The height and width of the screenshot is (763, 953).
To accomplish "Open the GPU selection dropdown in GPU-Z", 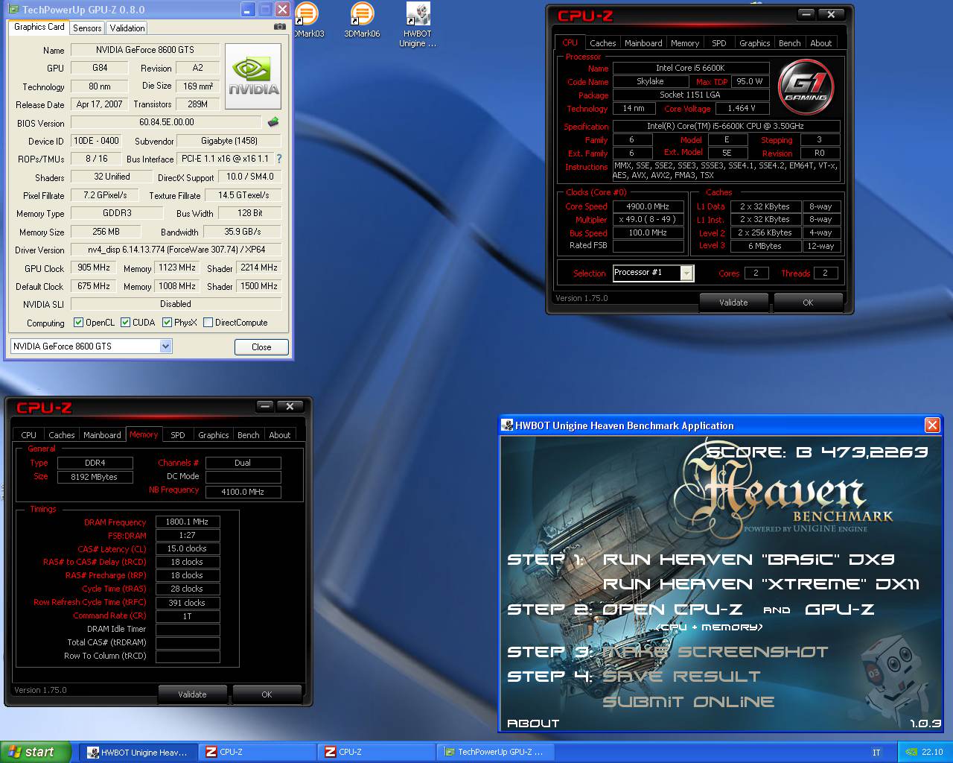I will click(x=165, y=346).
